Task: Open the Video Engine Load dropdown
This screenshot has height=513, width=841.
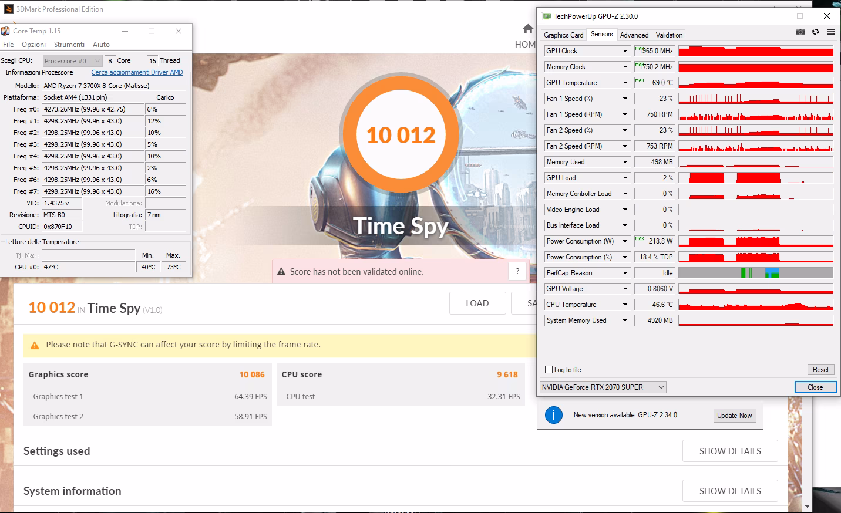Action: point(625,210)
